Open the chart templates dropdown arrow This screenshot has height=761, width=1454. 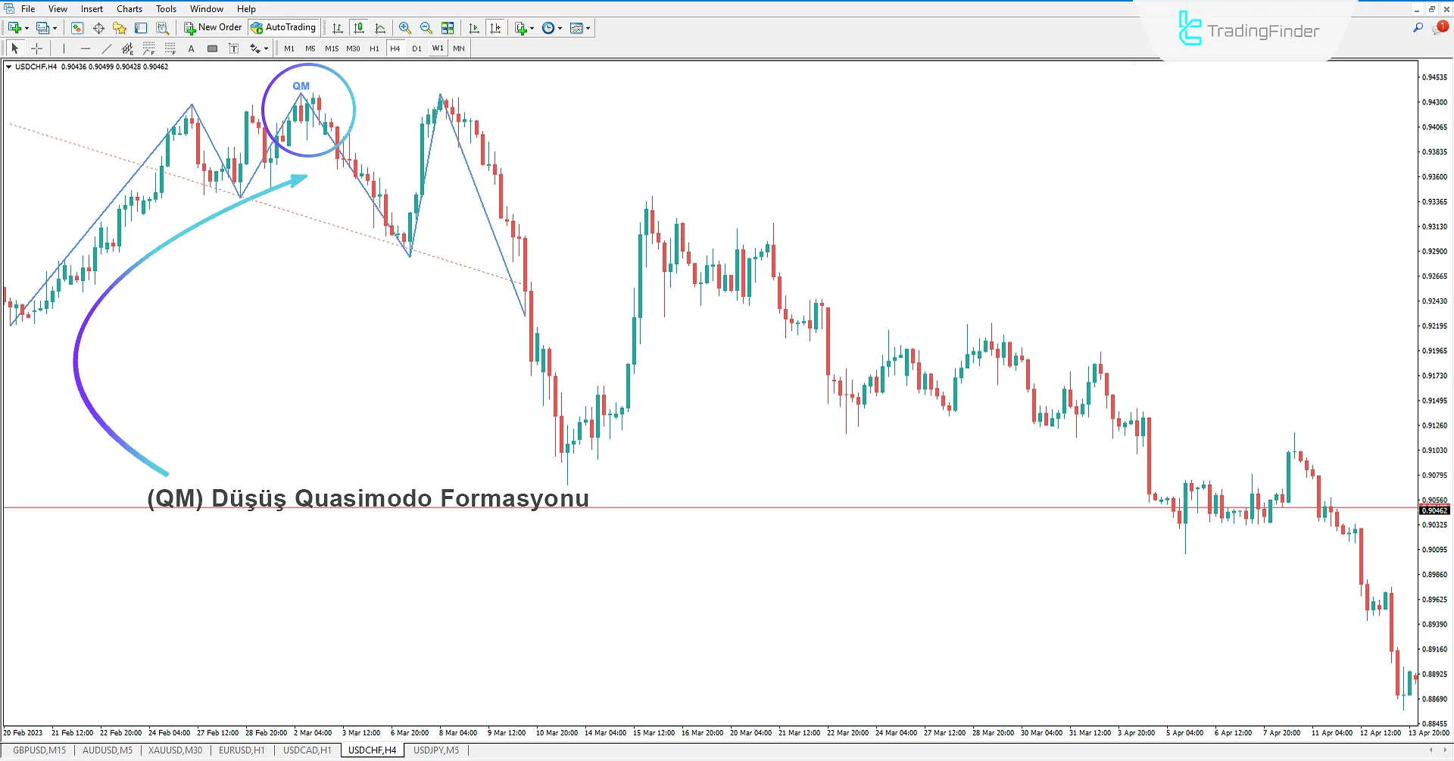588,28
